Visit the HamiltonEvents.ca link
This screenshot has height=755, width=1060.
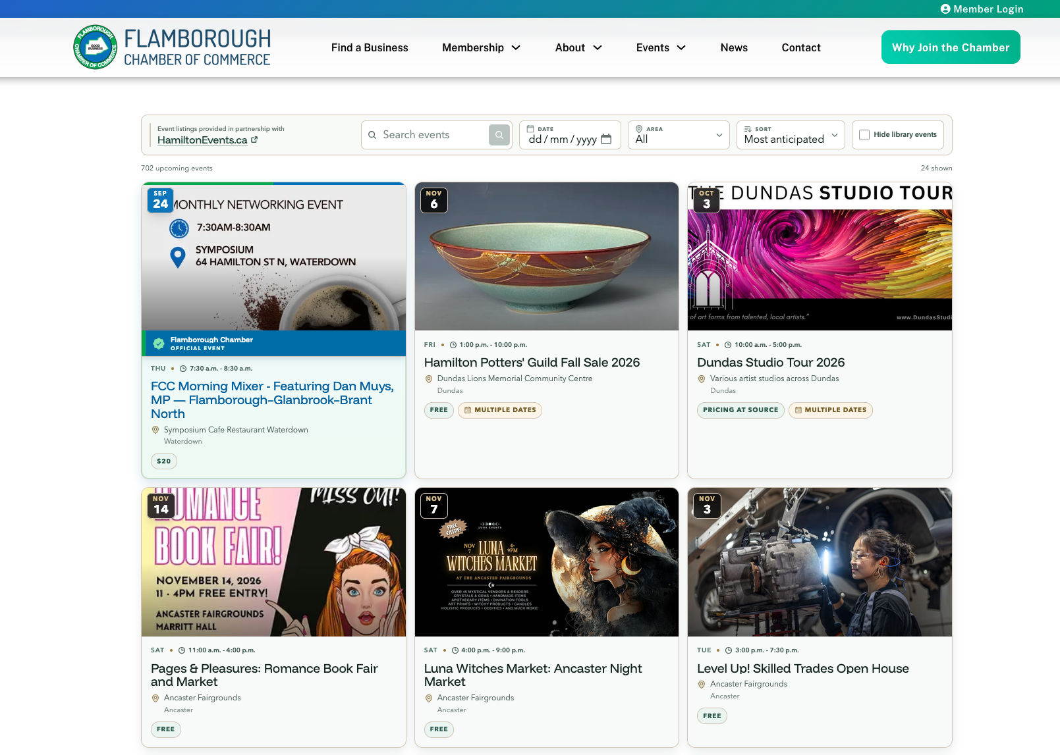tap(202, 140)
